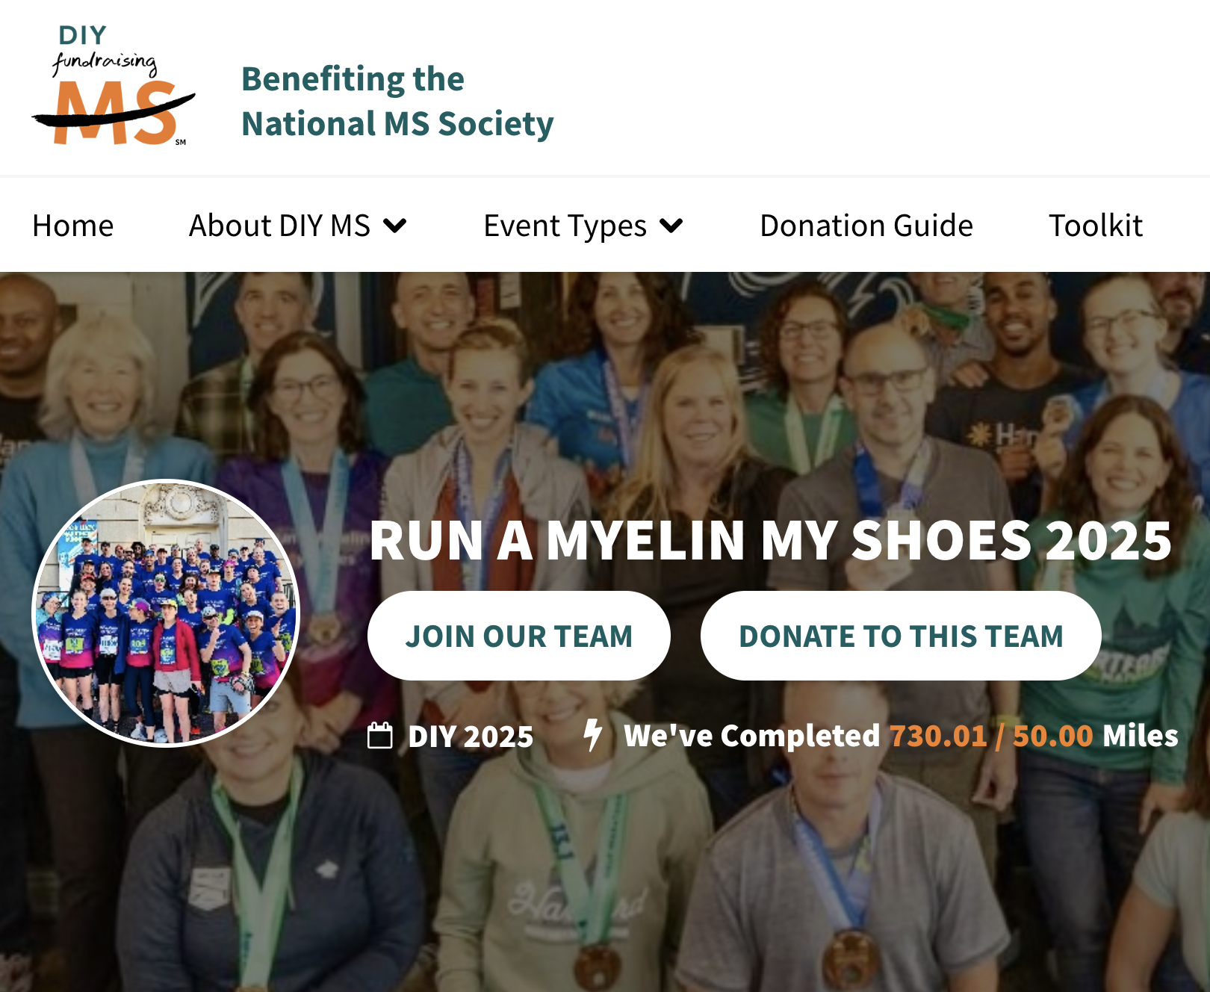The image size is (1210, 992).
Task: Click the calendar icon beside DIY 2025
Action: [x=380, y=736]
